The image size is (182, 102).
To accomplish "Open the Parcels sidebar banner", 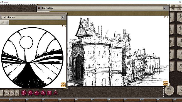I will click(x=179, y=67).
